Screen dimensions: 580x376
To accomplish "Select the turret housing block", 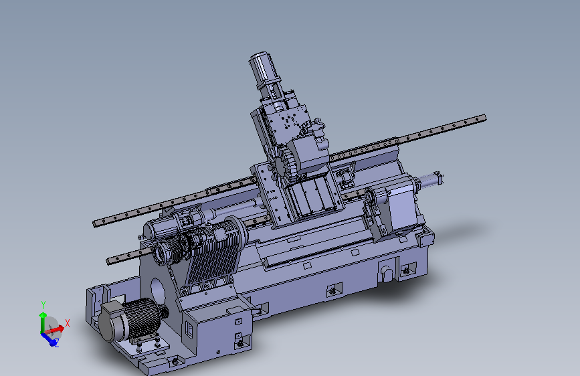I will tap(309, 154).
